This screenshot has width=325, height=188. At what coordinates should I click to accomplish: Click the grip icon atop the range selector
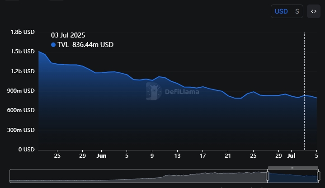coord(293,168)
